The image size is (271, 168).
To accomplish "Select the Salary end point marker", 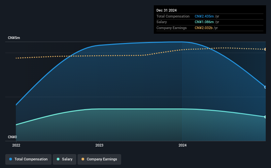I will pos(265,117).
